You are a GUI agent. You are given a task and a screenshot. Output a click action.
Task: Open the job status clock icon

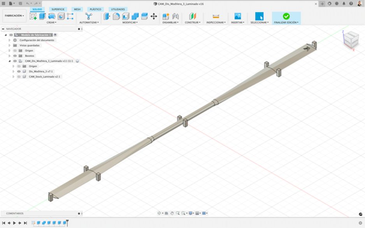pyautogui.click(x=337, y=4)
